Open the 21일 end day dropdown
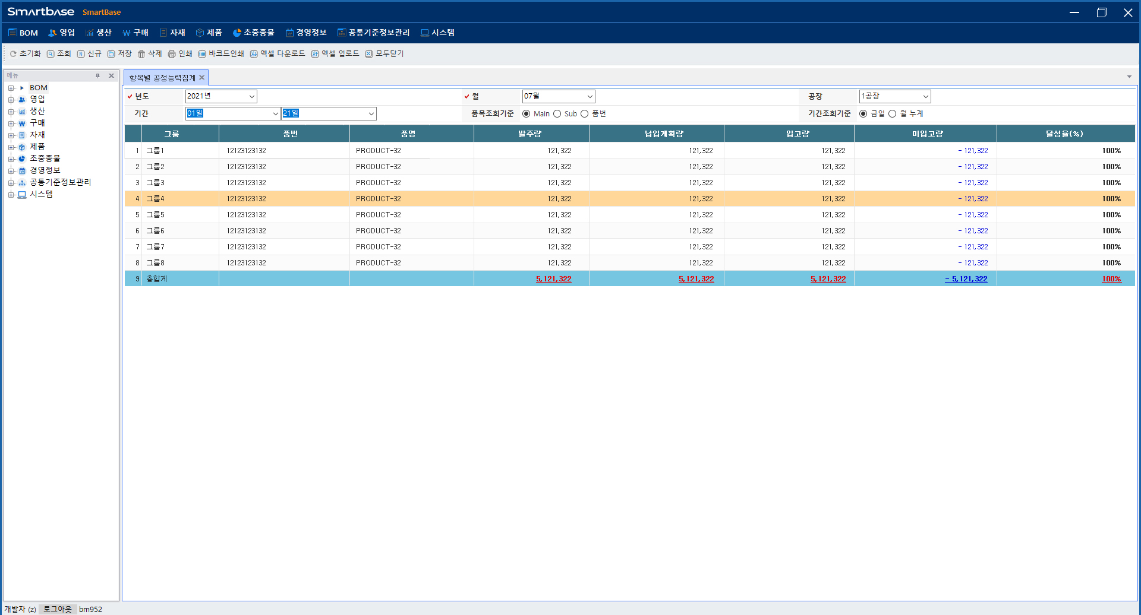This screenshot has height=615, width=1141. (371, 113)
